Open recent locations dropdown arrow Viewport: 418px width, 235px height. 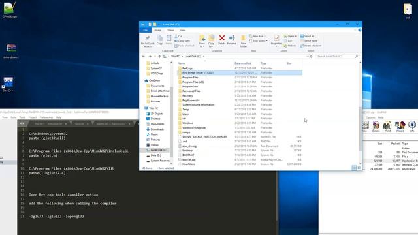coord(155,57)
